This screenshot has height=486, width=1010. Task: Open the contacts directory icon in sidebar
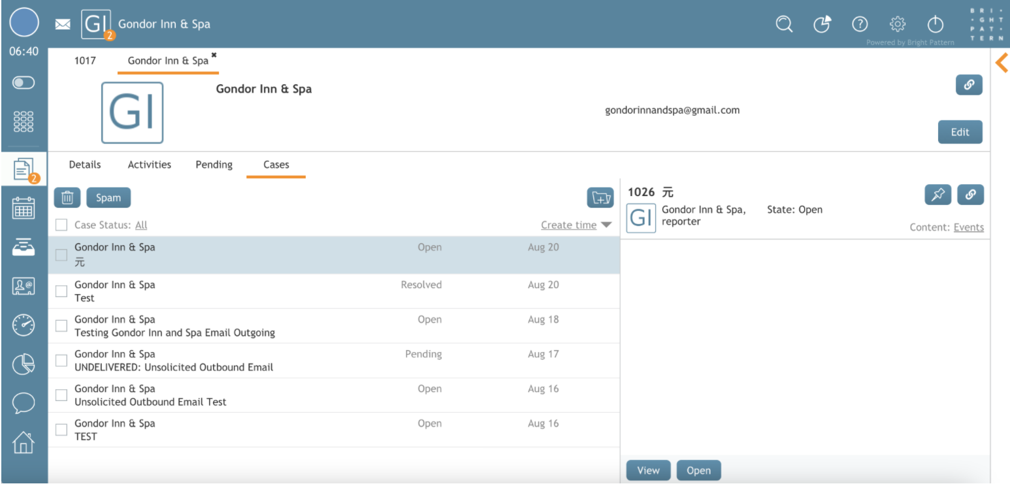click(x=24, y=285)
